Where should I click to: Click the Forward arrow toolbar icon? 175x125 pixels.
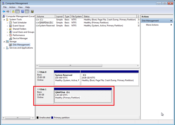tap(8, 11)
